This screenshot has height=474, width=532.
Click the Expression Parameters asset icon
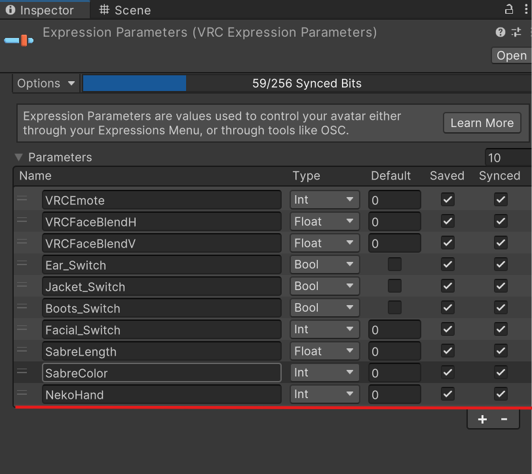pyautogui.click(x=18, y=41)
